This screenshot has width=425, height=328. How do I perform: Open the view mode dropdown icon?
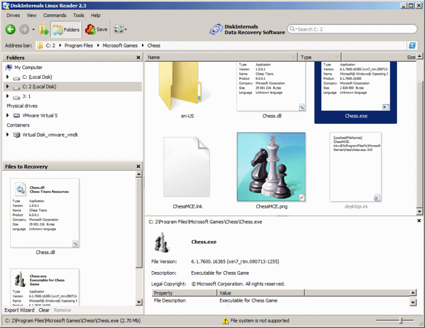pos(120,29)
